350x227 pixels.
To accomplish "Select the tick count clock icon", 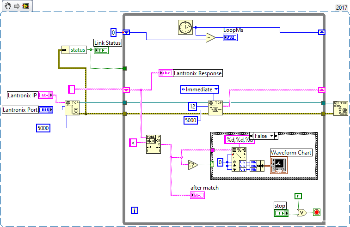I will 185,27.
